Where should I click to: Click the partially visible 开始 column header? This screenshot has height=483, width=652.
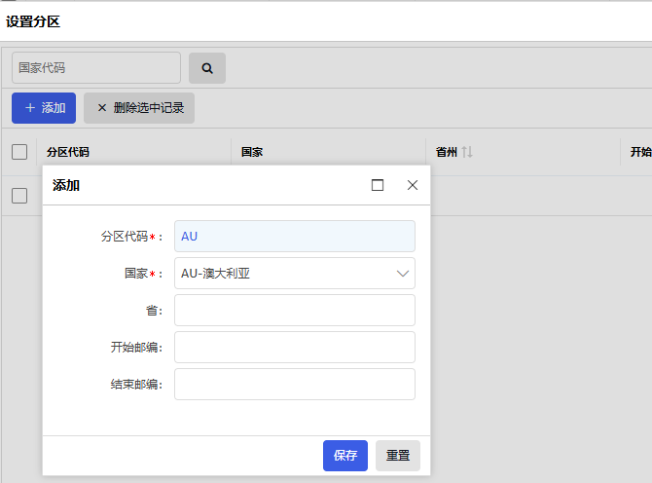click(640, 152)
